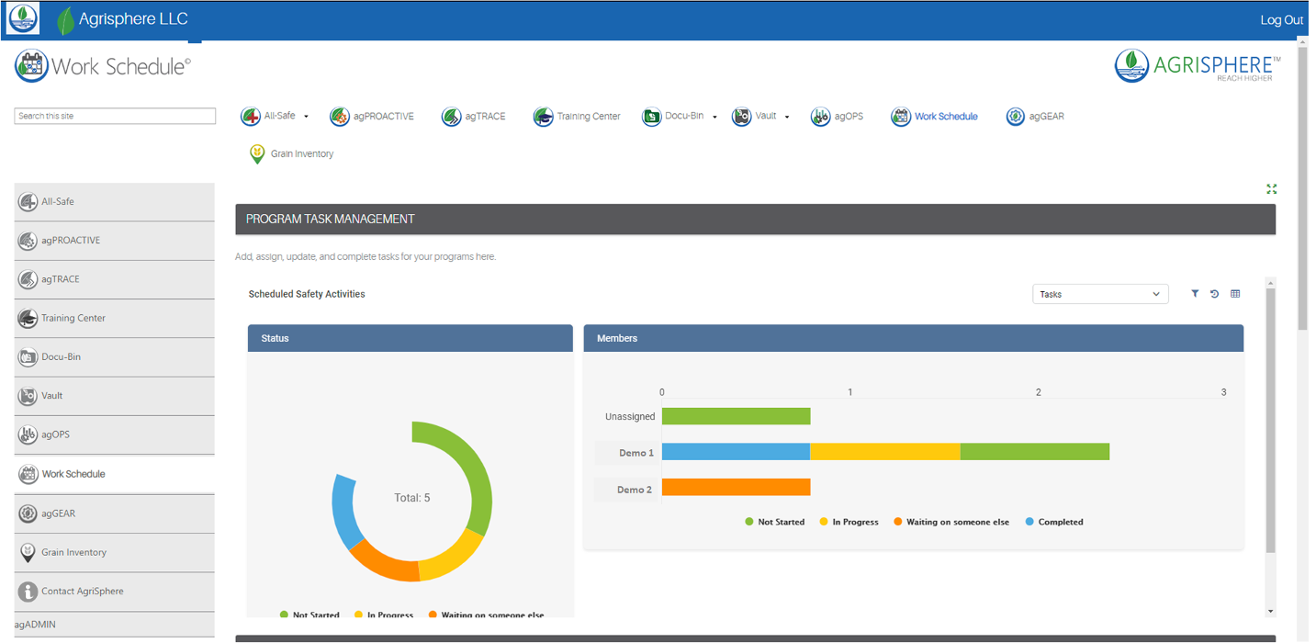Expand the Docu-Bin dropdown arrow
This screenshot has height=643, width=1316.
click(714, 117)
